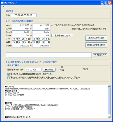Click the results scrollbar down arrow
This screenshot has height=122, width=113.
109,117
